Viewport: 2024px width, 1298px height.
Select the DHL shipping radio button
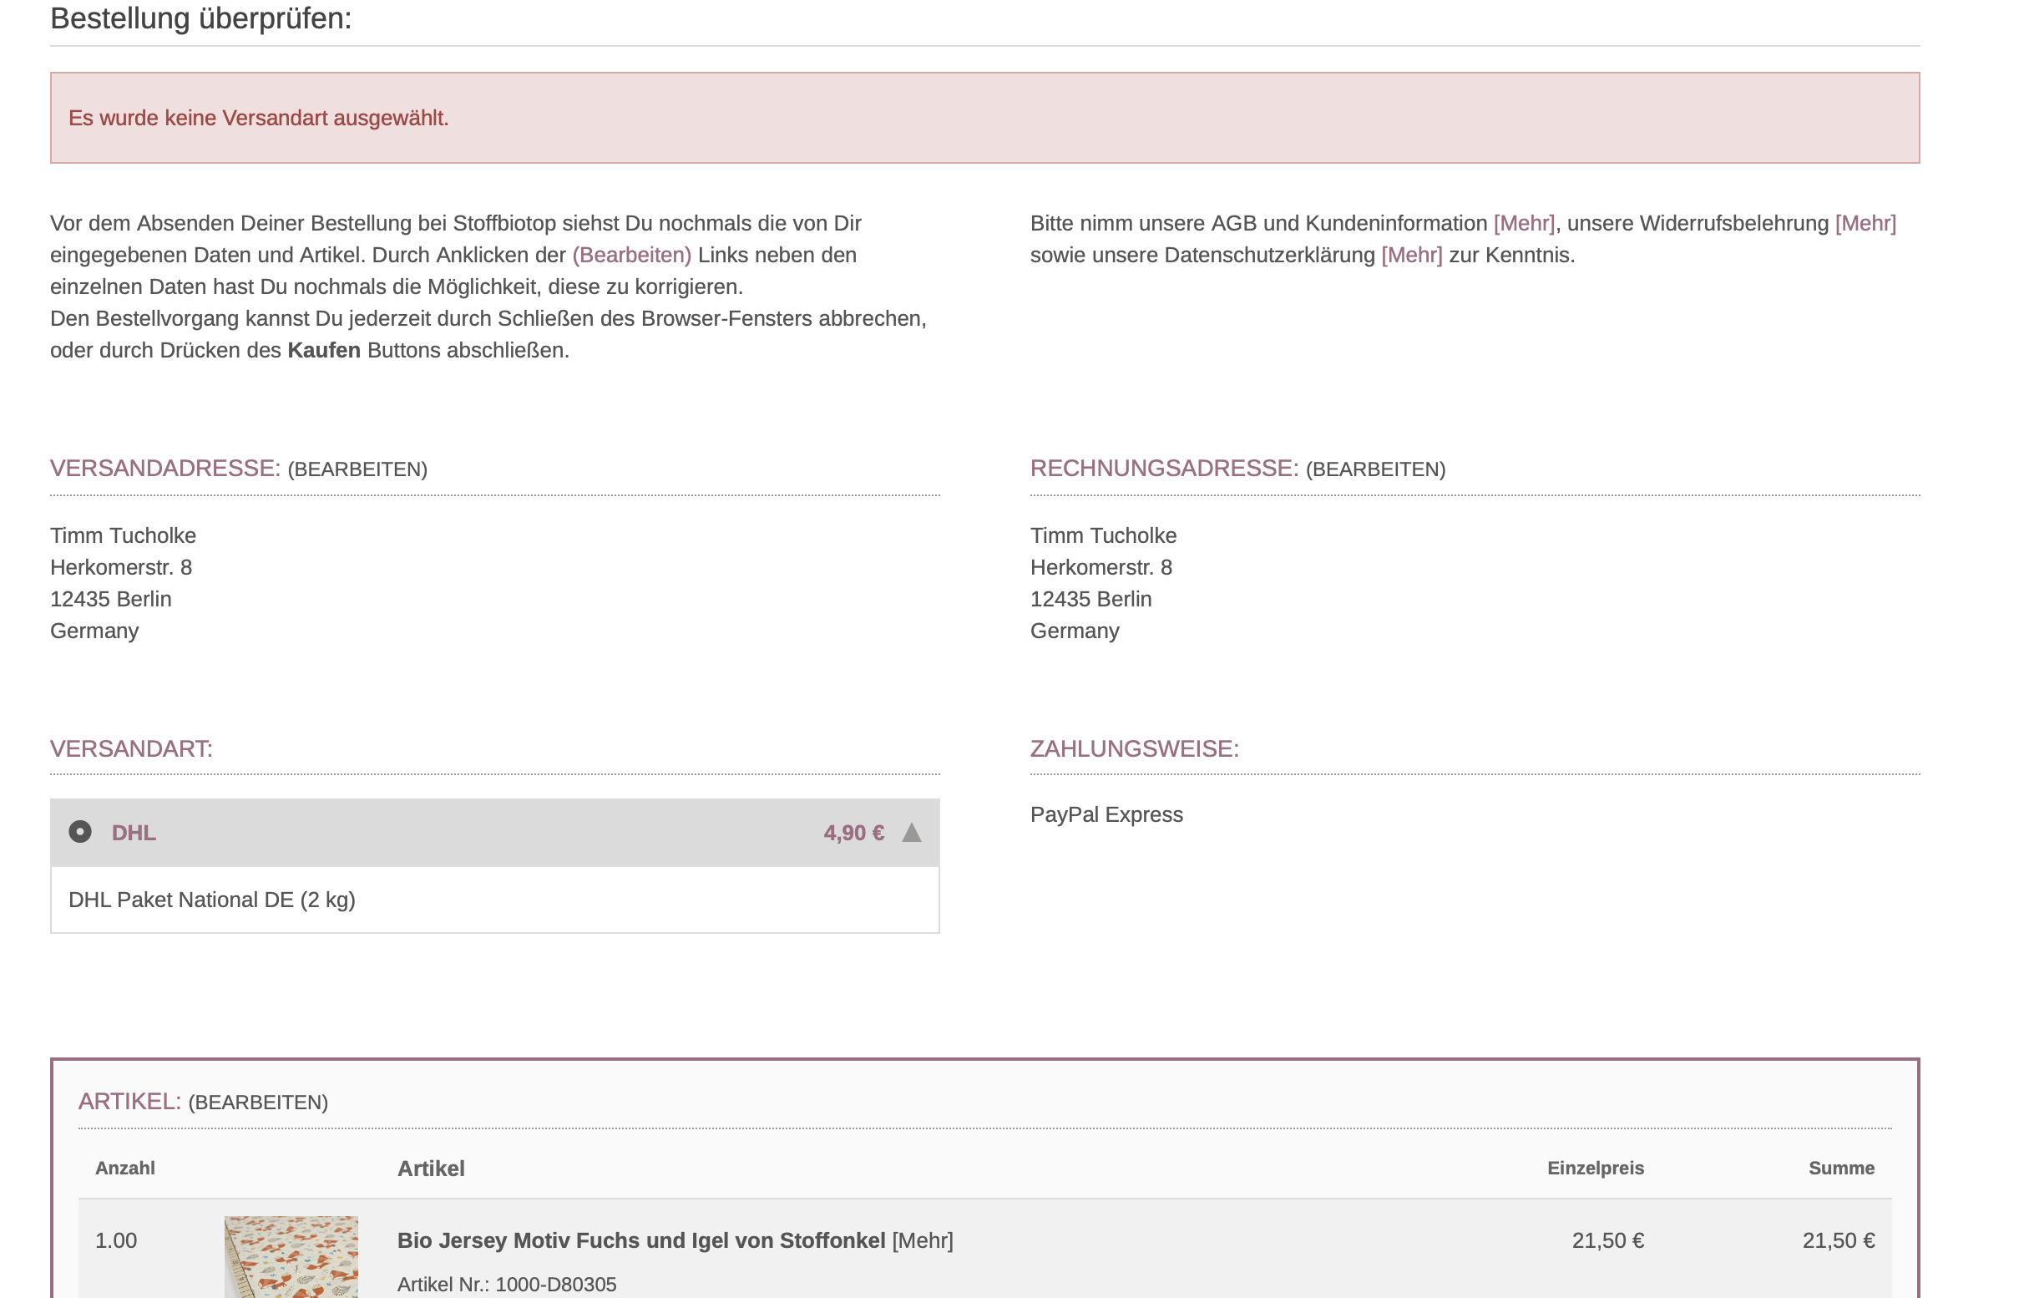80,832
